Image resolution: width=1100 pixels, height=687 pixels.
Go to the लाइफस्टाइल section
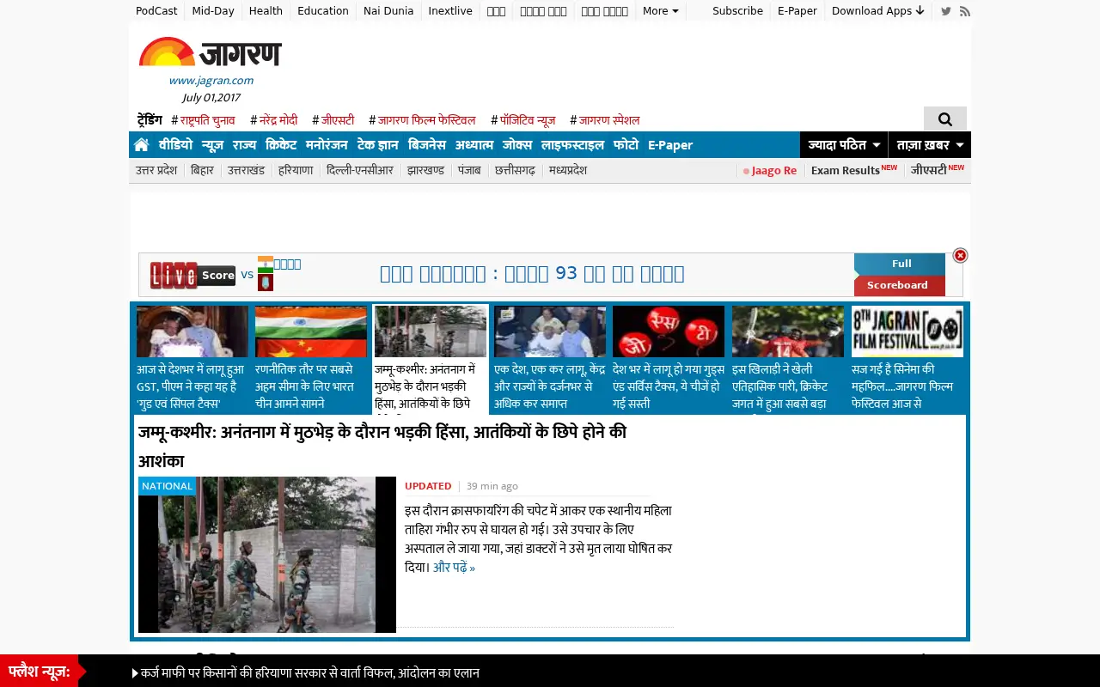[x=572, y=145]
